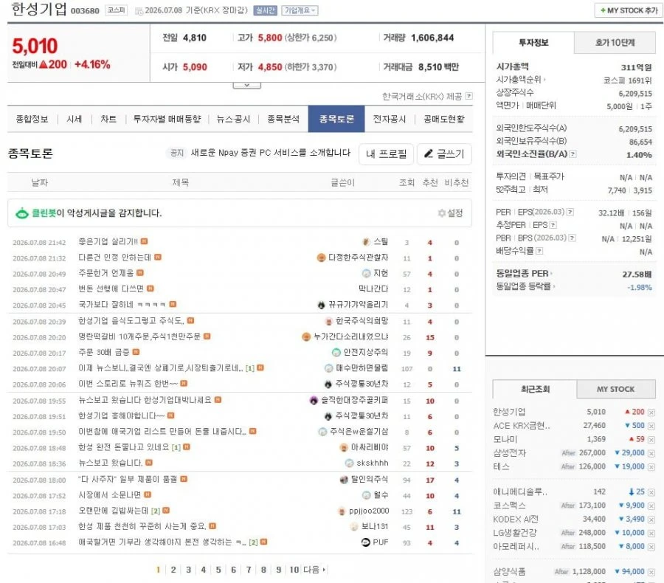
Task: Open the 기업개요 dropdown
Action: (300, 10)
